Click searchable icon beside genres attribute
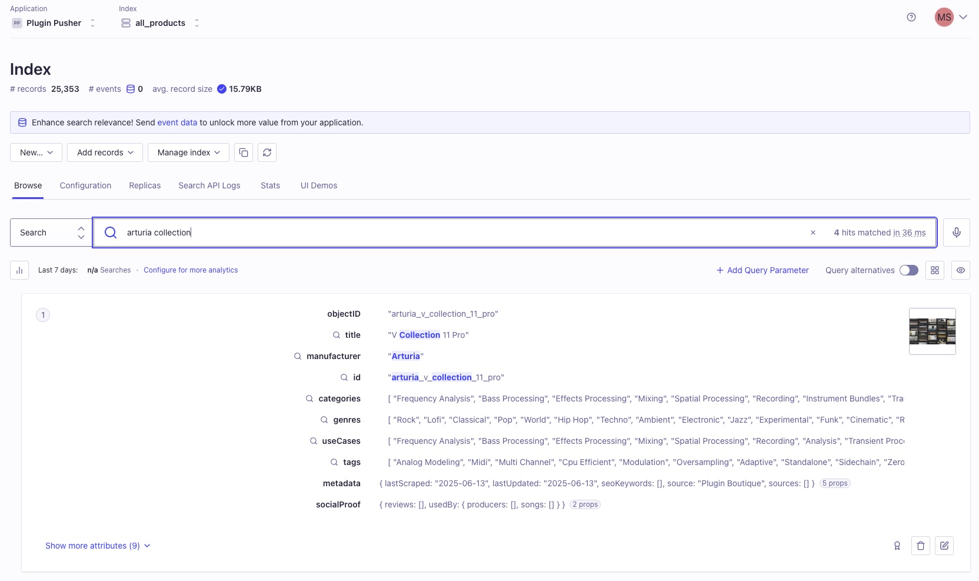 [x=324, y=420]
